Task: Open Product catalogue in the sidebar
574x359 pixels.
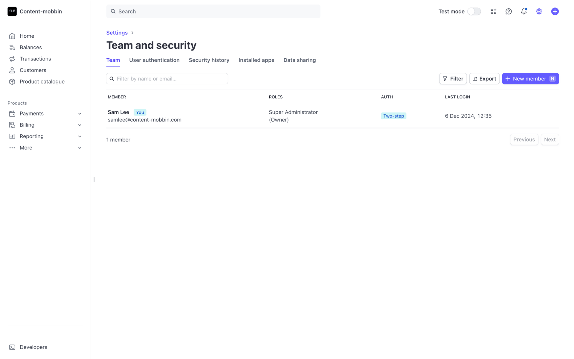Action: (42, 81)
